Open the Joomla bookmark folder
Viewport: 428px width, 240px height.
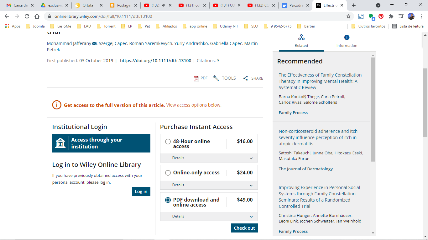pyautogui.click(x=35, y=26)
